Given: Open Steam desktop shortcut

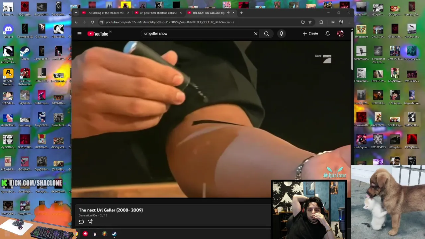Looking at the screenshot, I should tap(25, 54).
